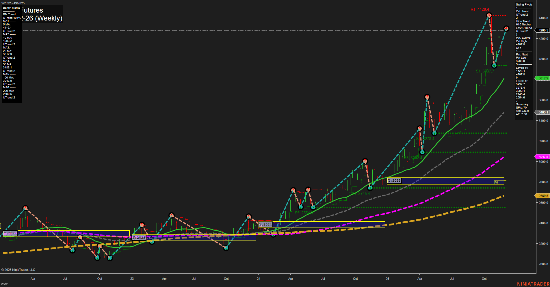Open the Swing Pivots indicator panel
This screenshot has height=287, width=550.
pos(523,4)
